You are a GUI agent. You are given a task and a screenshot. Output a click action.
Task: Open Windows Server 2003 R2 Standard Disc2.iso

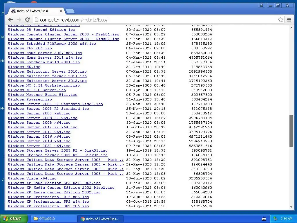(x=55, y=104)
